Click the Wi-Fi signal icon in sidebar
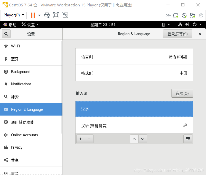Image resolution: width=206 pixels, height=175 pixels. coord(6,46)
